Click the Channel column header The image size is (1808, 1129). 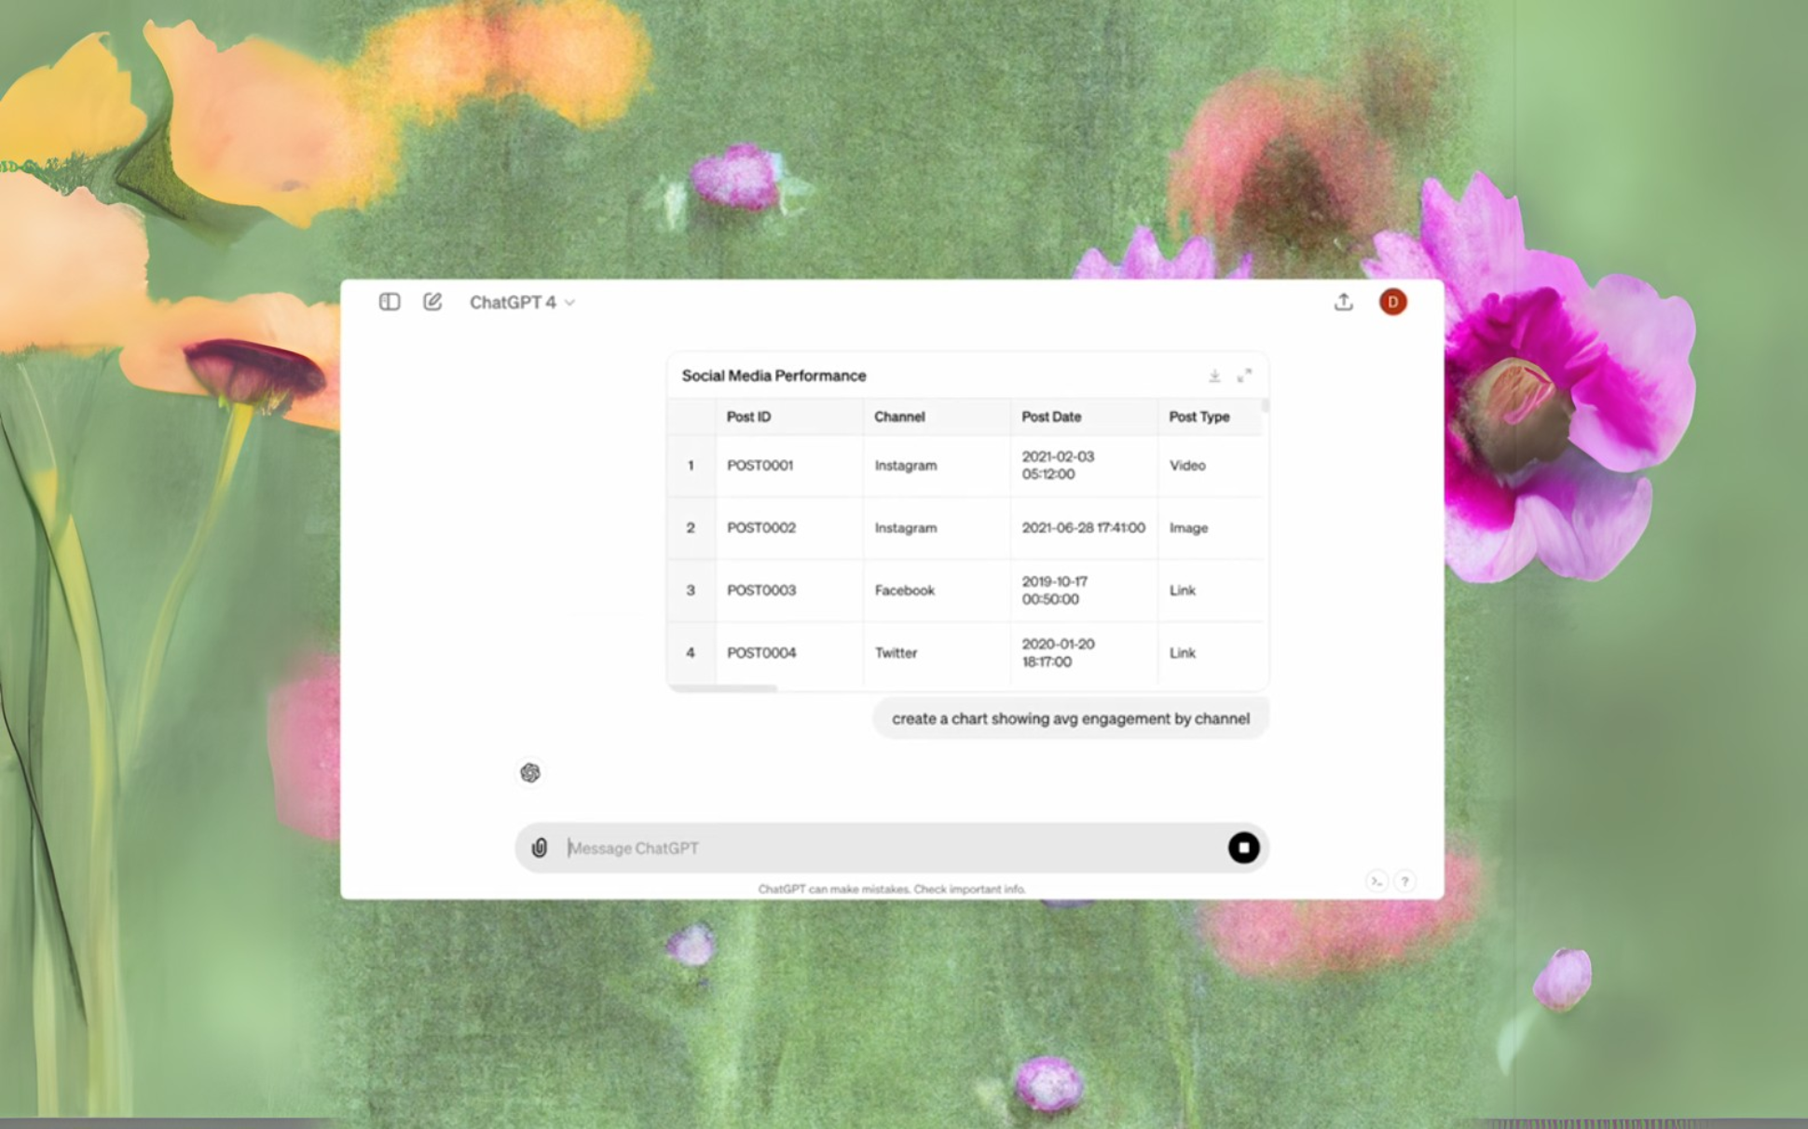(x=899, y=416)
